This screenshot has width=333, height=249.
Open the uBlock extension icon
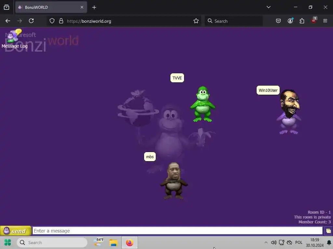point(314,20)
